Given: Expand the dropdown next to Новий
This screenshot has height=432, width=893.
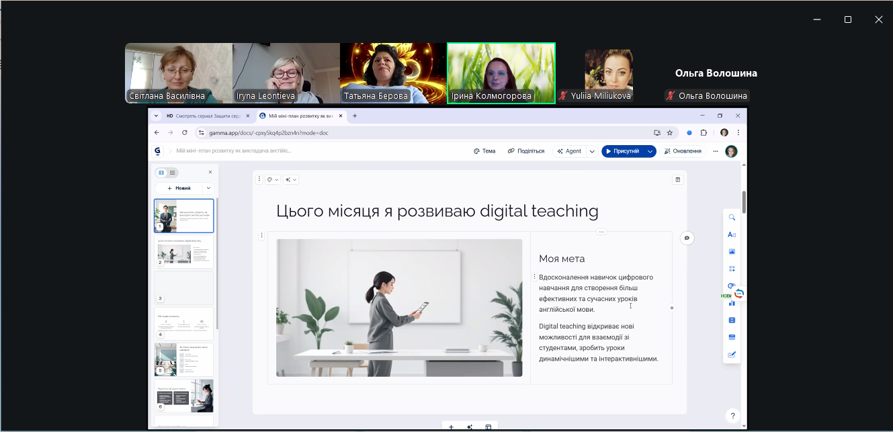Looking at the screenshot, I should click(x=208, y=188).
